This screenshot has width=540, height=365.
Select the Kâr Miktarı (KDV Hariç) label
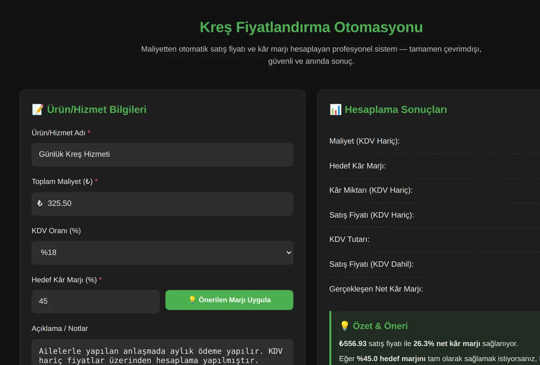(371, 190)
